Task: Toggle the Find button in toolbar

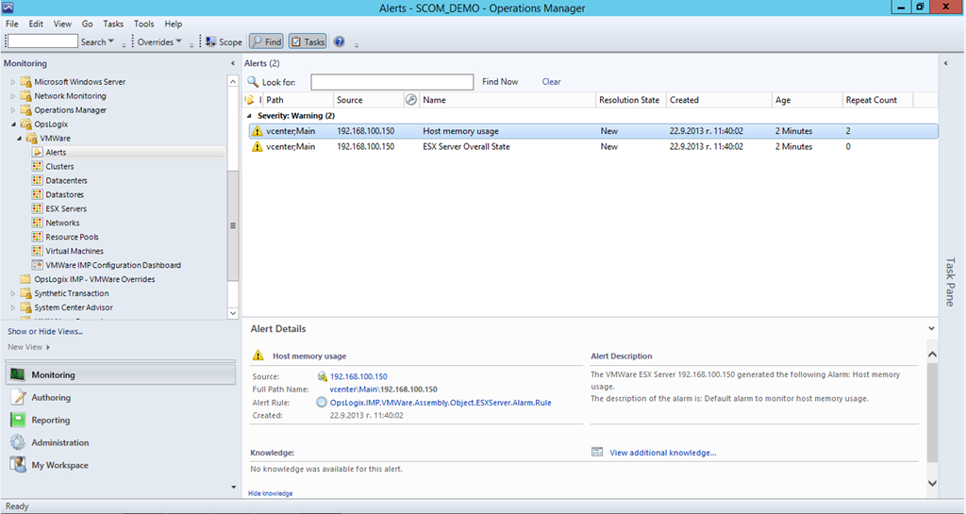Action: pyautogui.click(x=265, y=41)
